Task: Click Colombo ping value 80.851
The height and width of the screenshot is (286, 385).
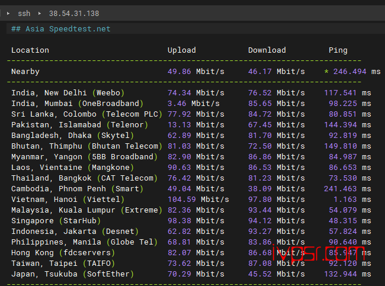Action: [x=342, y=114]
